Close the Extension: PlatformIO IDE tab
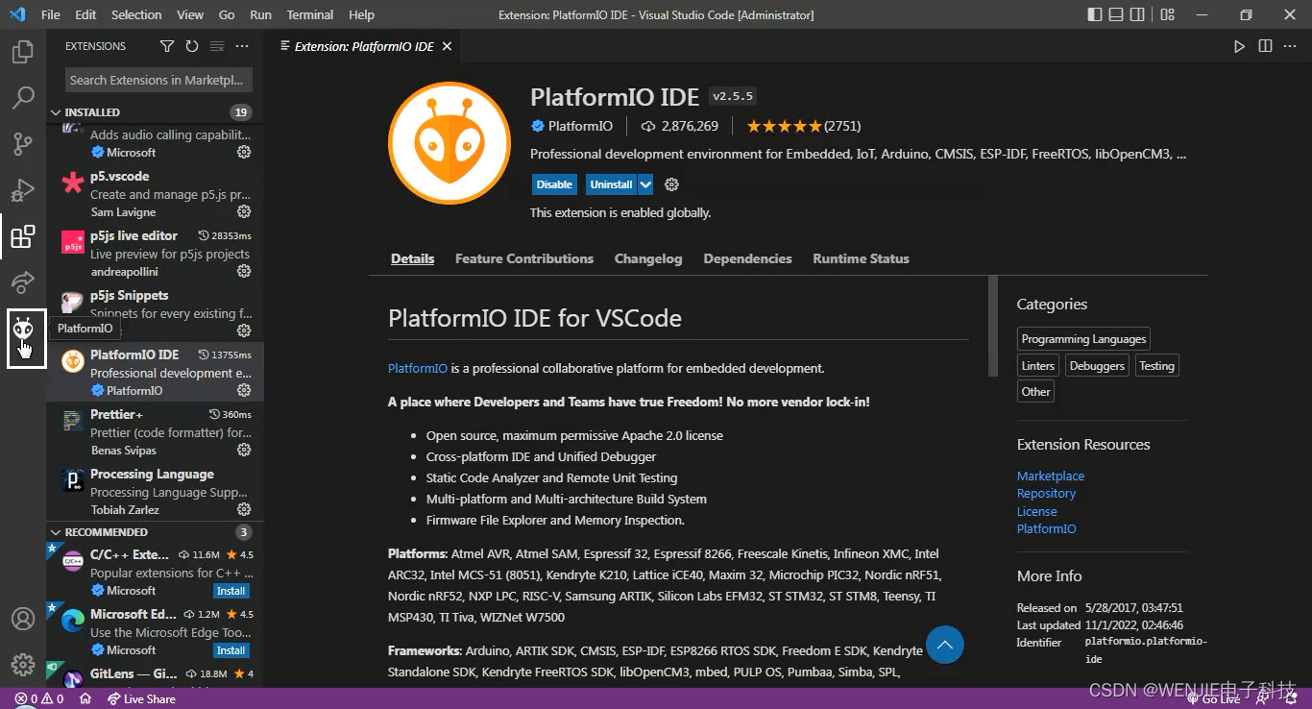This screenshot has width=1312, height=709. click(447, 46)
